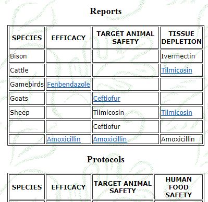
Task: Click the HUMAN FOOD SAFETY column header
Action: tap(178, 187)
